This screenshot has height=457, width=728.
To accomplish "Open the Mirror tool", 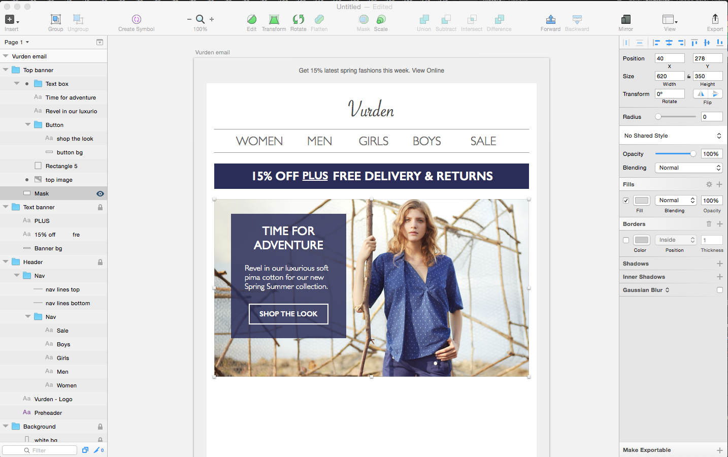I will [625, 19].
